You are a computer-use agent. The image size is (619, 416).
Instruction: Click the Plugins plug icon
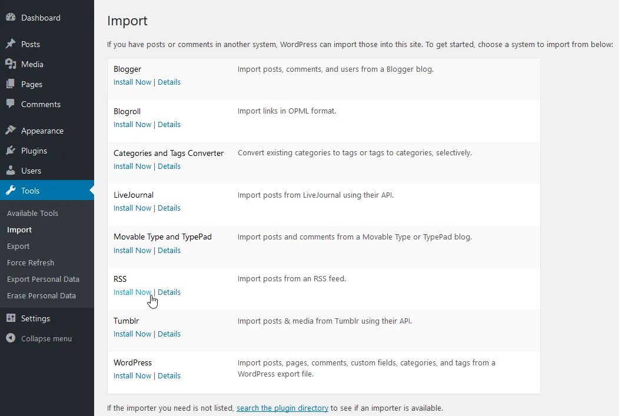tap(11, 151)
